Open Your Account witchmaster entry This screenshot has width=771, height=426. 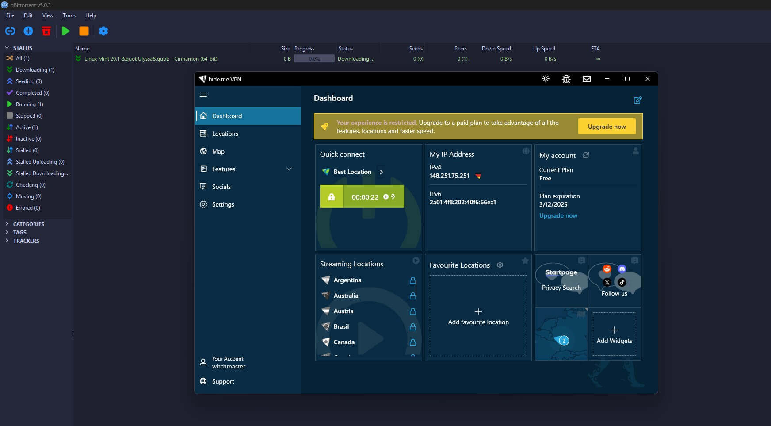coord(248,363)
